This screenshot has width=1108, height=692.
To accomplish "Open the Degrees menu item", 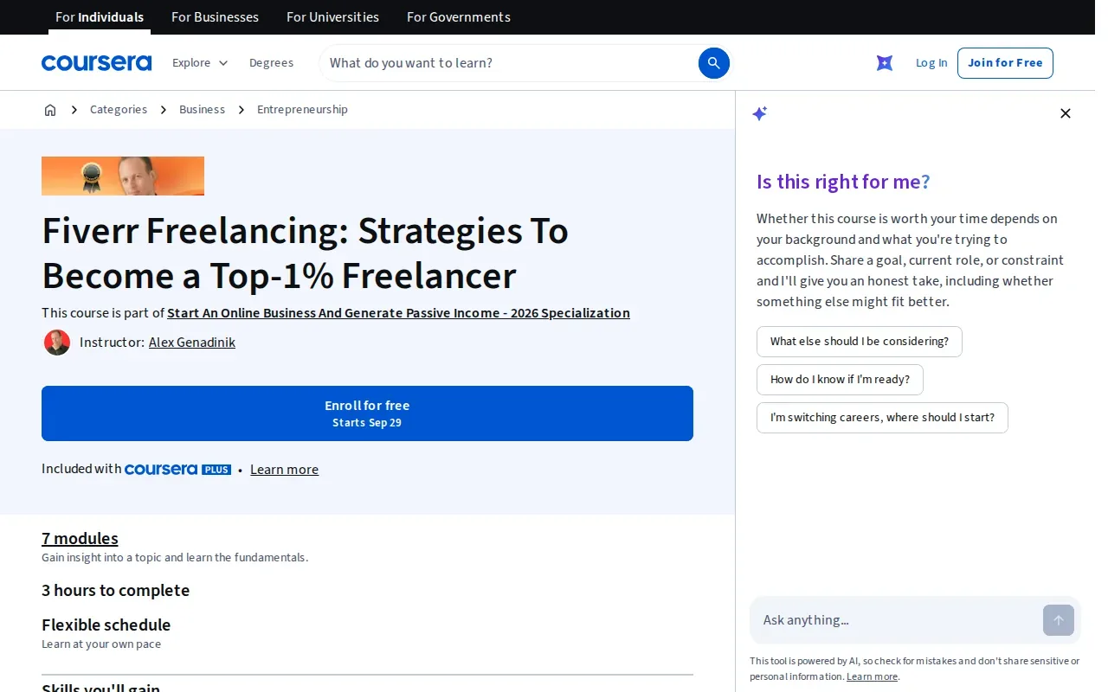I will point(271,63).
